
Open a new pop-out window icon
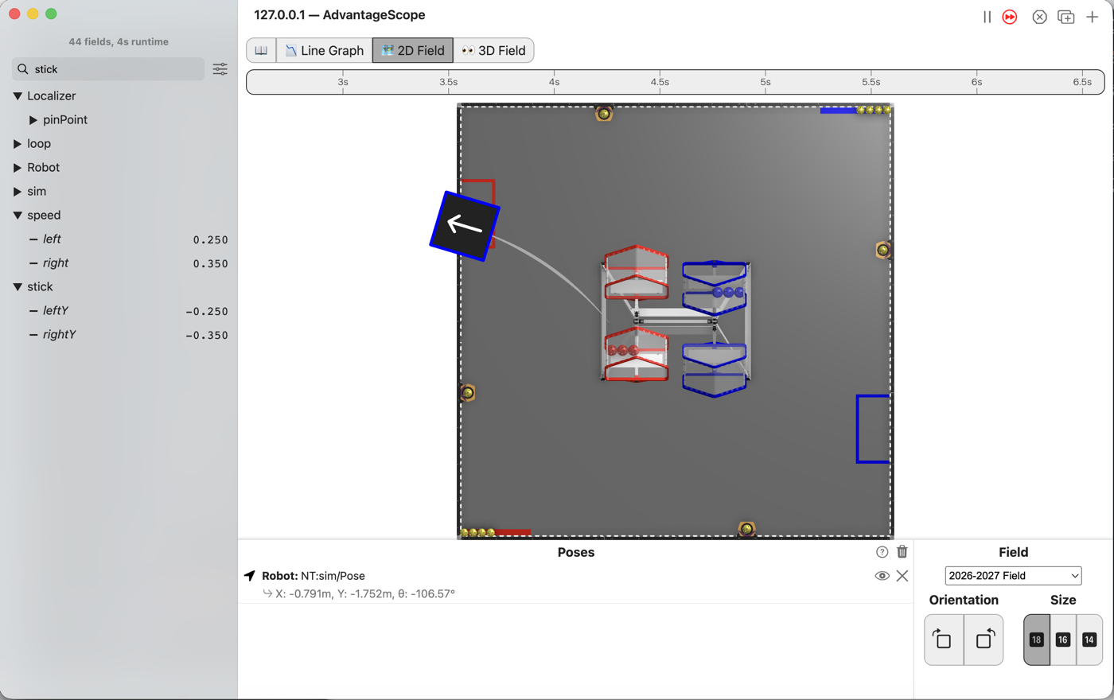tap(1066, 17)
